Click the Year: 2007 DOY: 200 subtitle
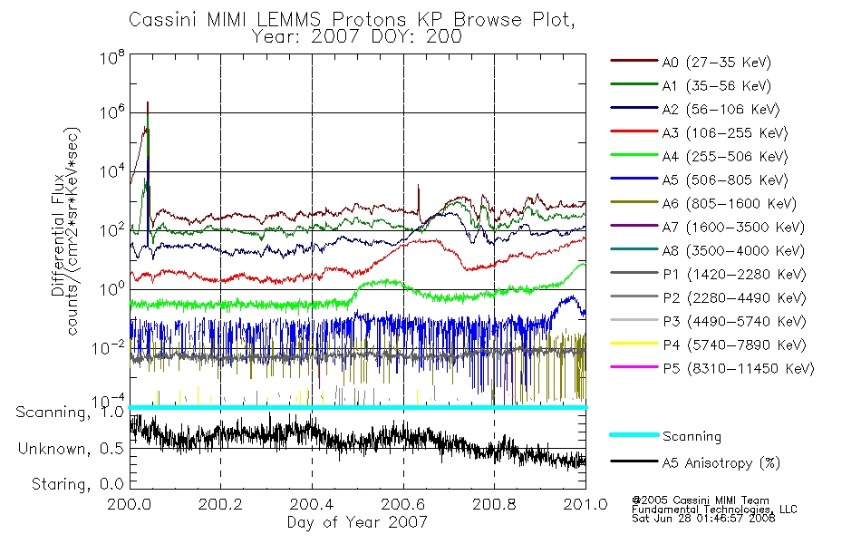Image resolution: width=861 pixels, height=544 pixels. click(357, 37)
